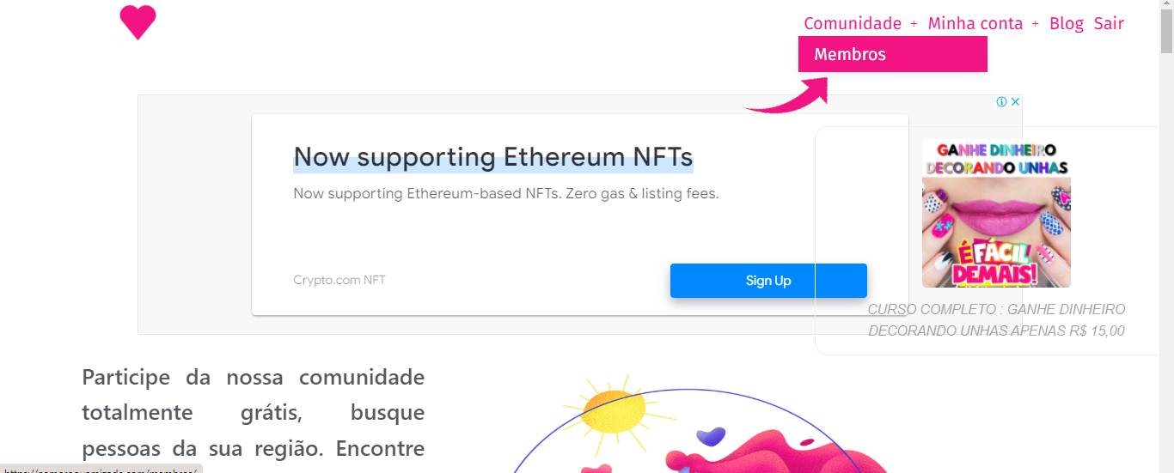Expand the Comunidade submenu with plus
The height and width of the screenshot is (473, 1174).
(x=914, y=24)
